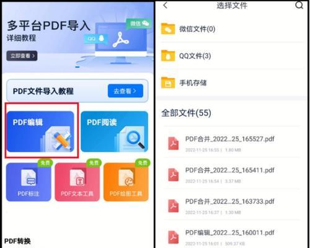The height and width of the screenshot is (248, 310).
Task: Click PDF icon of the 160011.pdf file
Action: click(173, 237)
